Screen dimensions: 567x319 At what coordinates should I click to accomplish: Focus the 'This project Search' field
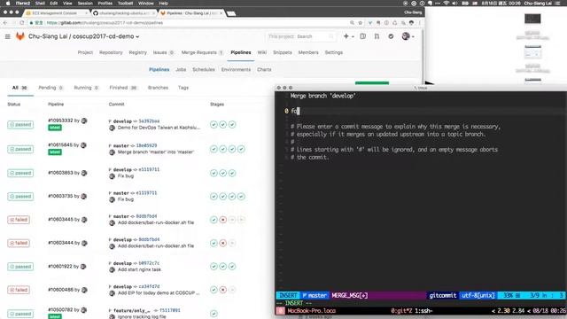[x=301, y=36]
